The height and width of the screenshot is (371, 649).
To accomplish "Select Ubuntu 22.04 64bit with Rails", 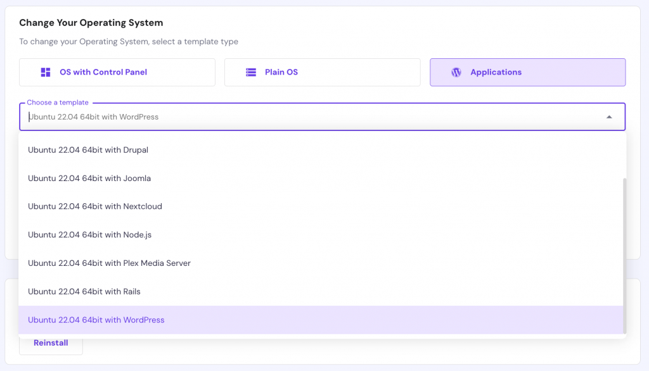I will (84, 291).
